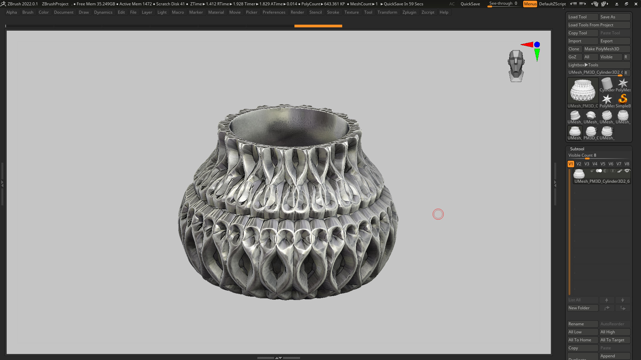This screenshot has height=360, width=641.
Task: Click the hide ZBrush interface arrow icon
Action: click(617, 4)
